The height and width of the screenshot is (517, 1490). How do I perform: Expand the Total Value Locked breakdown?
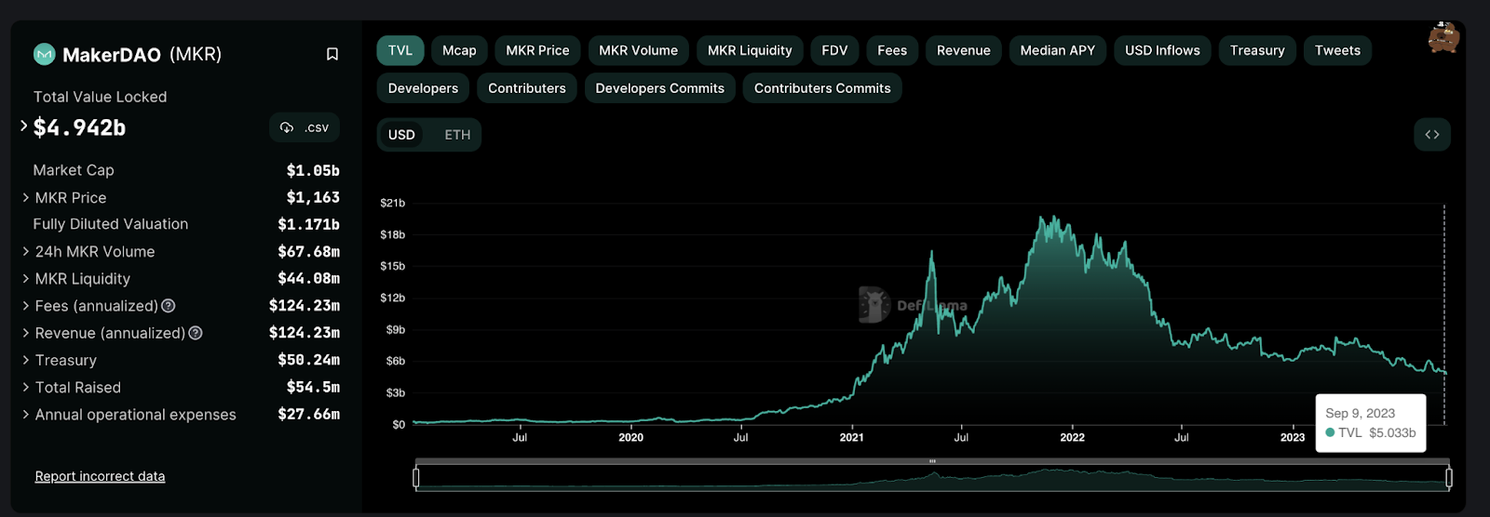click(24, 126)
